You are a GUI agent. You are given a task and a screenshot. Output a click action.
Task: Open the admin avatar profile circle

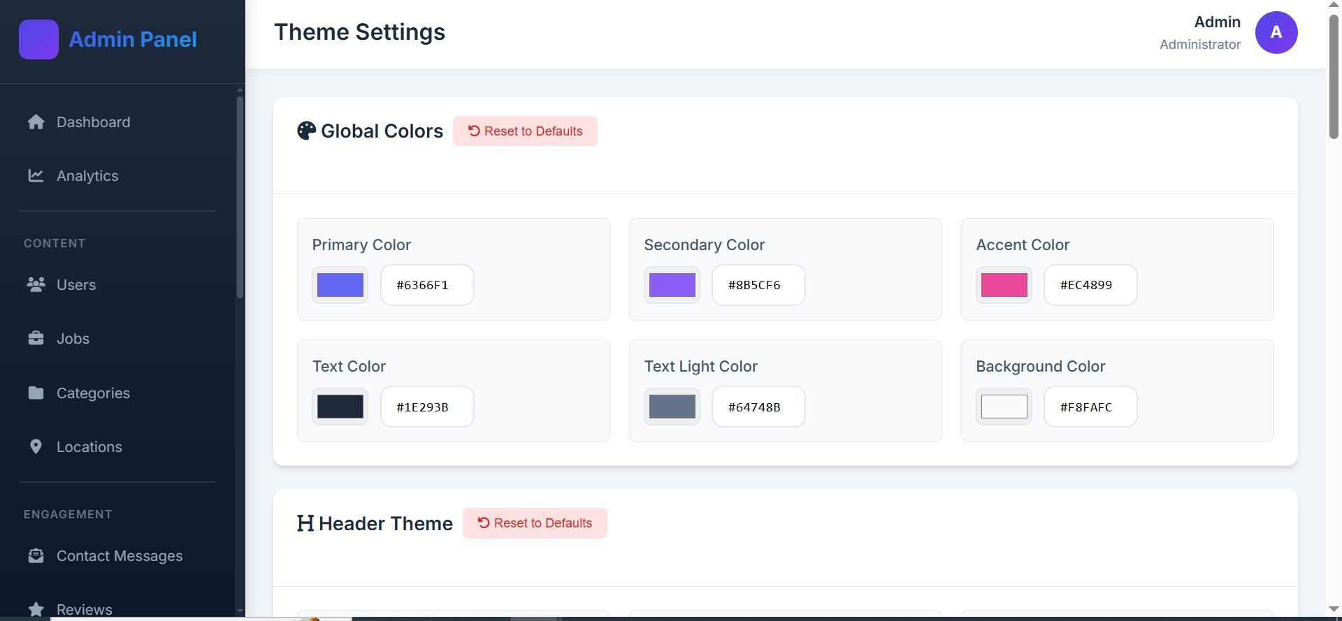click(1276, 32)
